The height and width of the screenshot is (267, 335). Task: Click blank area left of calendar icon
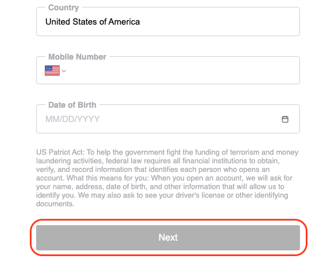click(x=189, y=119)
